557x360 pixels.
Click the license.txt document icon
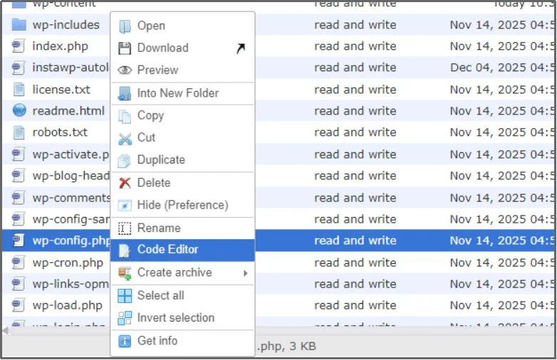19,90
